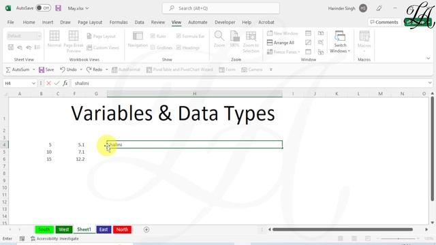
Task: Open a New Window
Action: coord(282,33)
